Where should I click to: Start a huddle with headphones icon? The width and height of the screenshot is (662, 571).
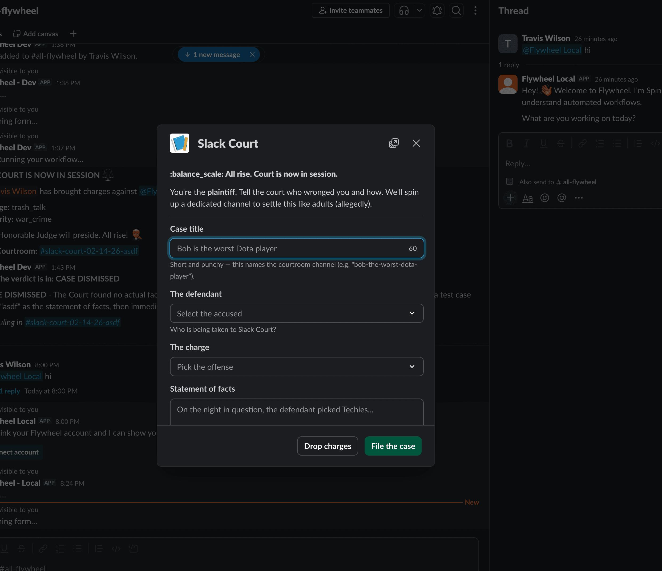404,11
